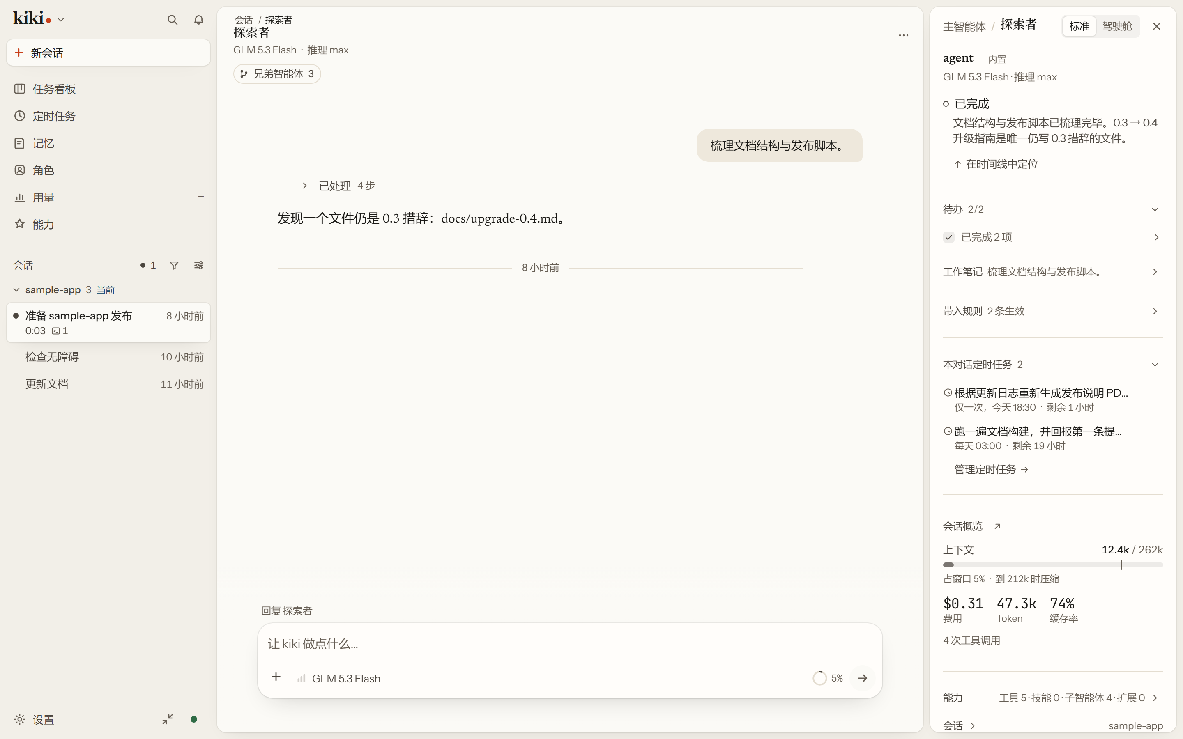Open the search magnifier icon
This screenshot has height=739, width=1183.
pos(172,20)
